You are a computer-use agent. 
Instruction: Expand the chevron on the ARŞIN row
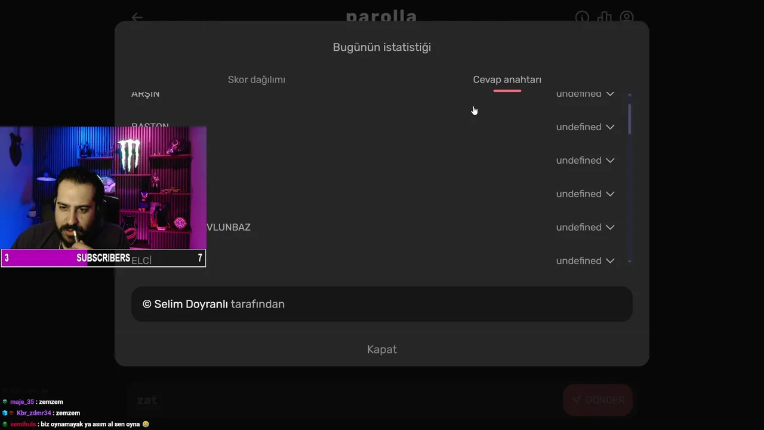[x=610, y=94]
